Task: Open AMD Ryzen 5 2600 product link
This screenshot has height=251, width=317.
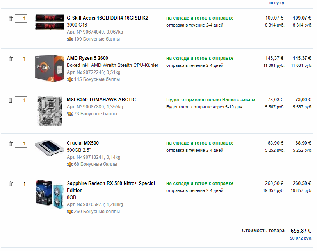Action: (87, 58)
